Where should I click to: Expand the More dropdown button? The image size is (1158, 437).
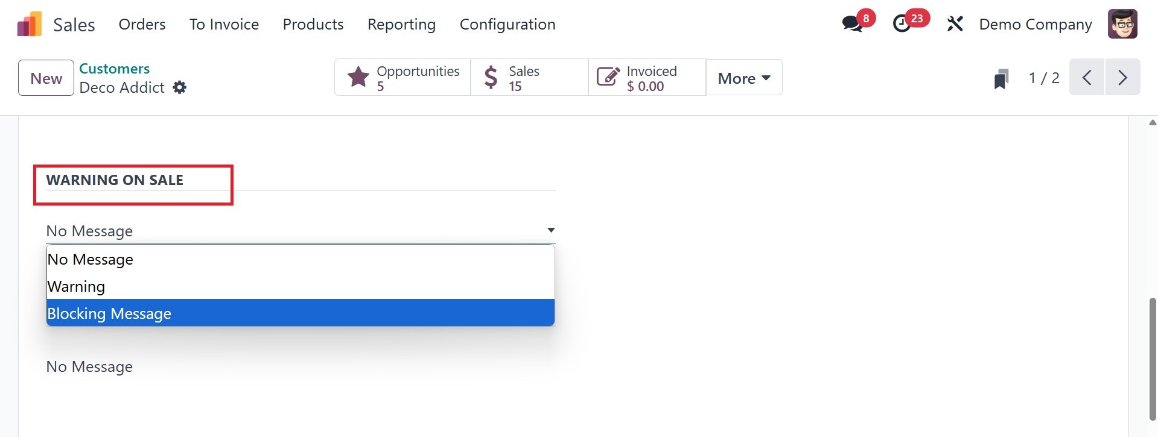(x=743, y=78)
